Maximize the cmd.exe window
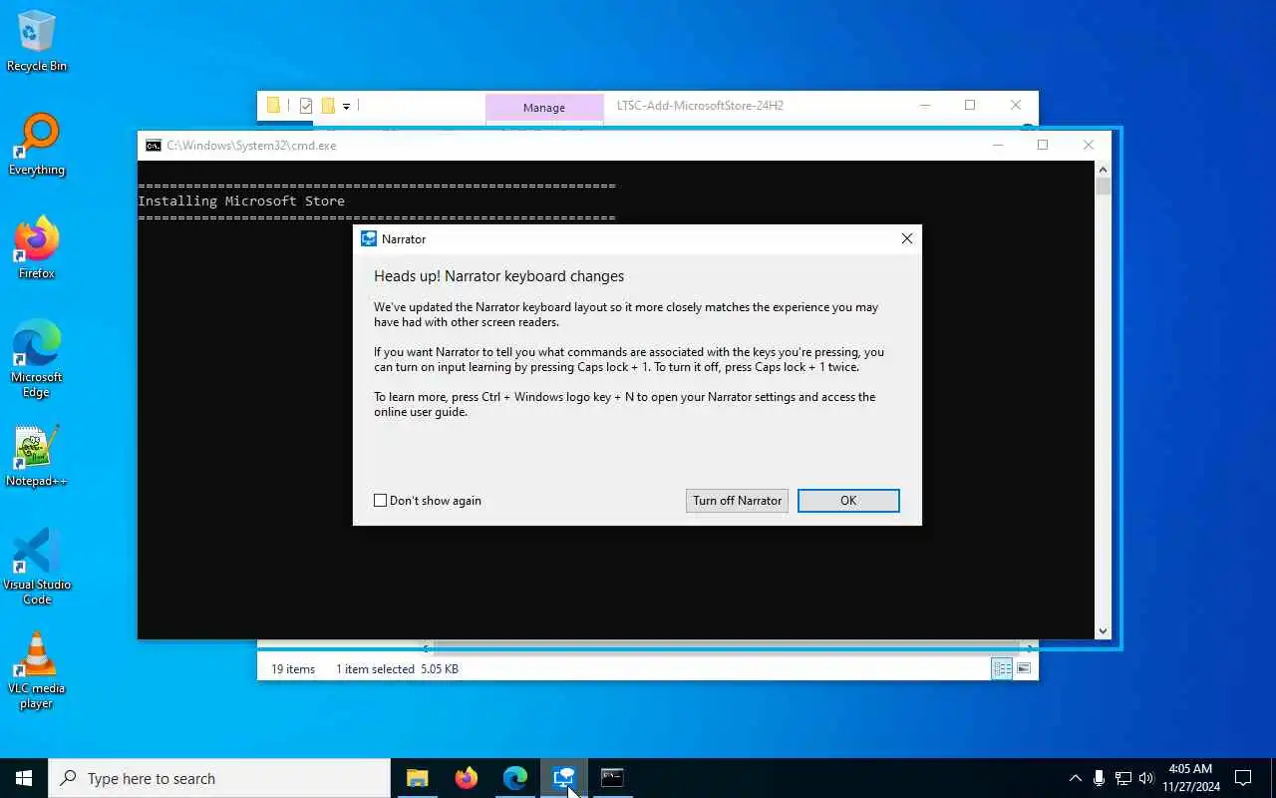The height and width of the screenshot is (798, 1276). [x=1043, y=145]
